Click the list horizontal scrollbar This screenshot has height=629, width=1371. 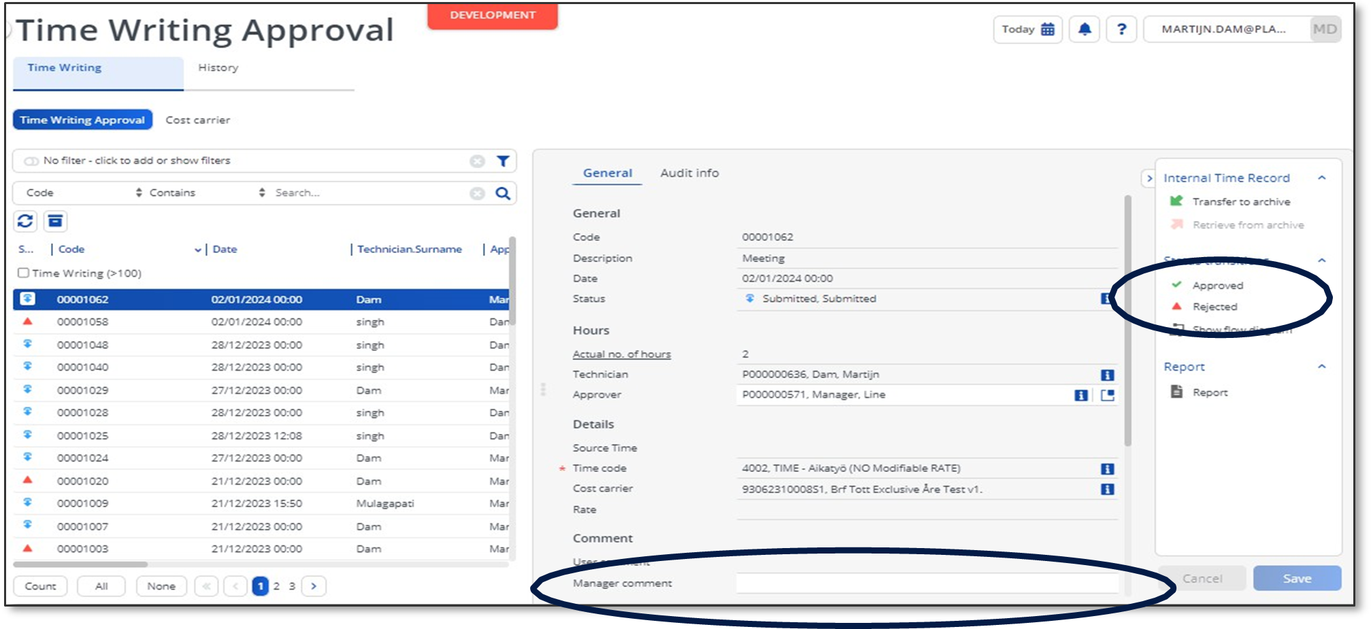coord(80,564)
